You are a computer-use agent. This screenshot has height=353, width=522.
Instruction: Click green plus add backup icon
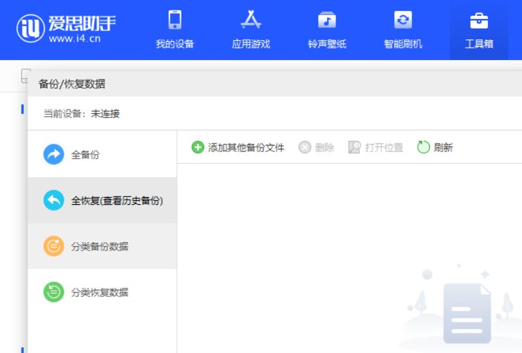(x=198, y=147)
